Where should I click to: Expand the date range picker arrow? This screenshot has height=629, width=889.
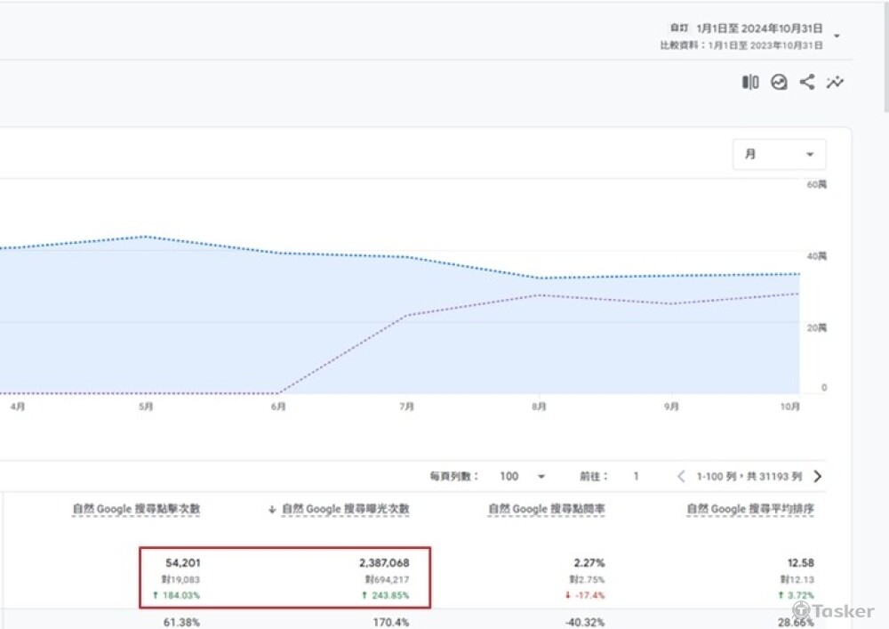pyautogui.click(x=837, y=36)
